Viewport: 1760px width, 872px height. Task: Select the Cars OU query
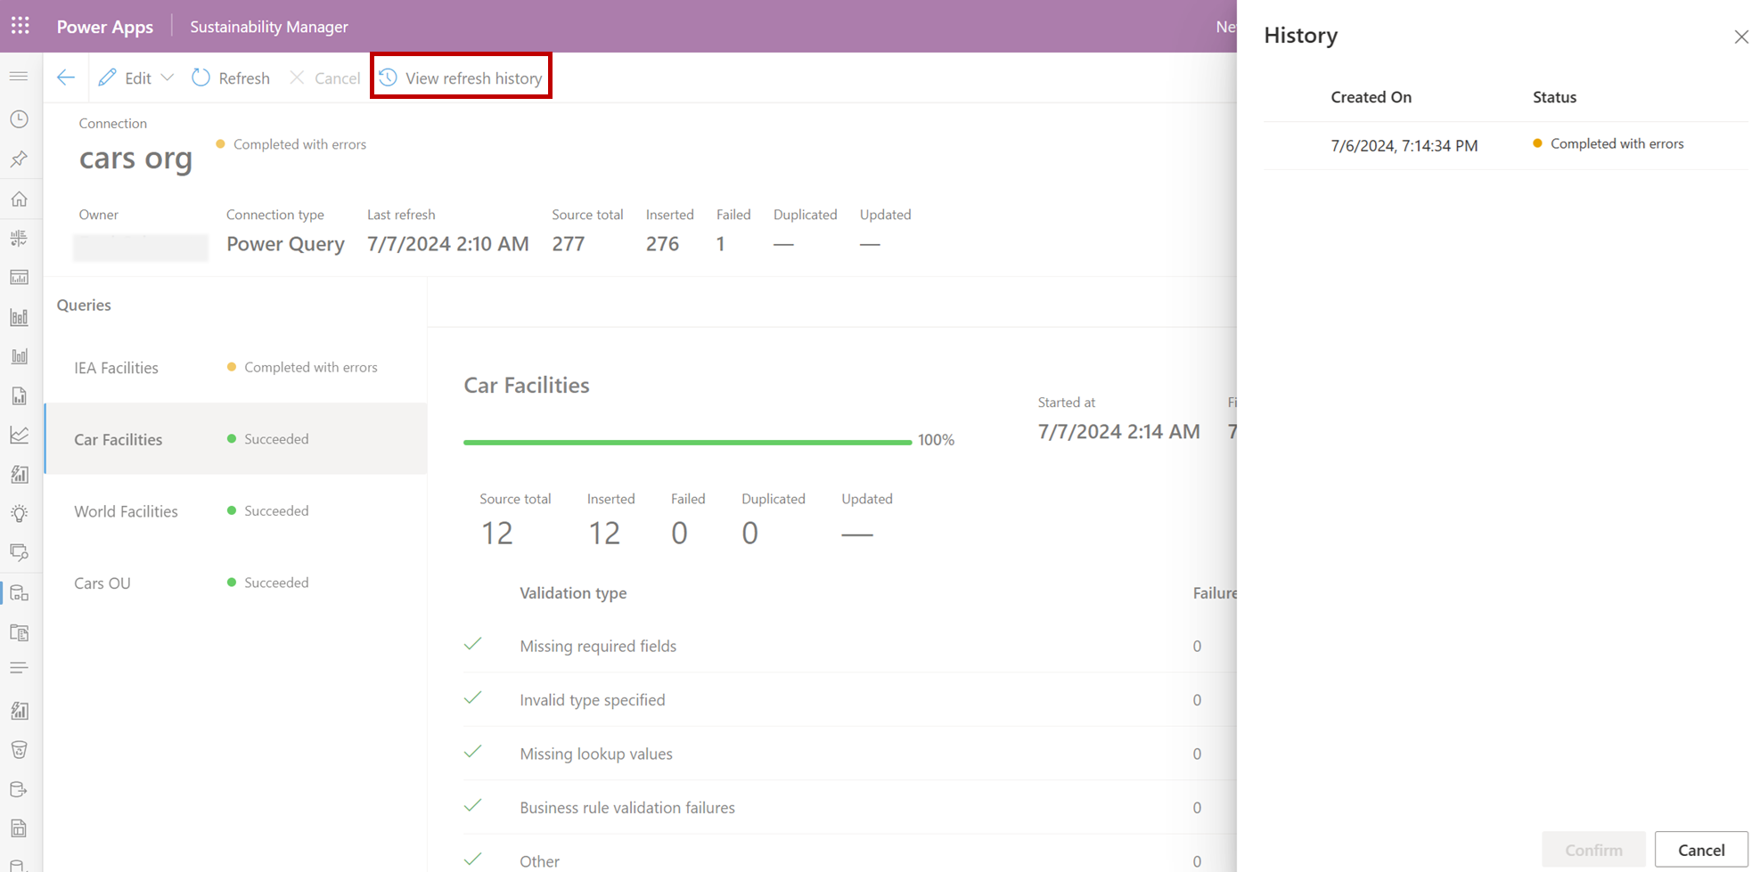pos(235,583)
